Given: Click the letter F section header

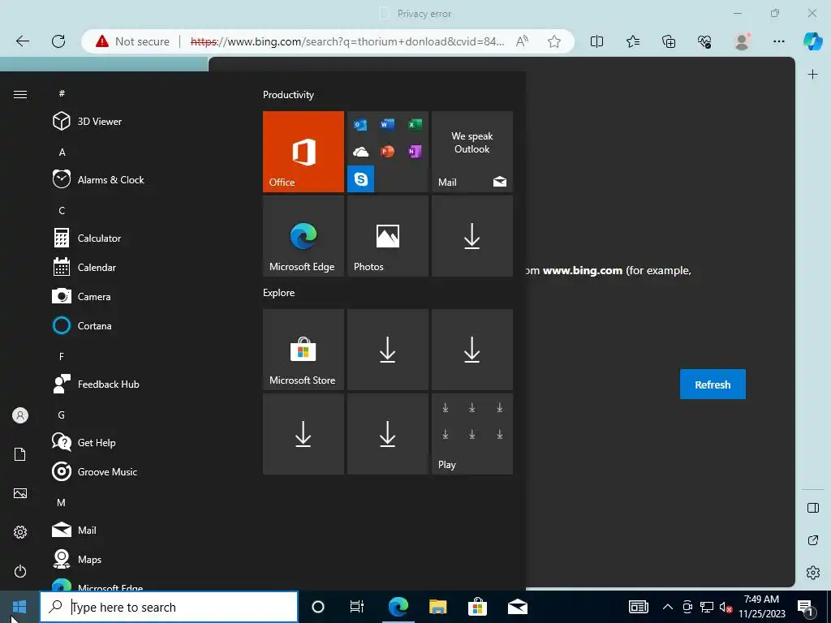Looking at the screenshot, I should [62, 357].
